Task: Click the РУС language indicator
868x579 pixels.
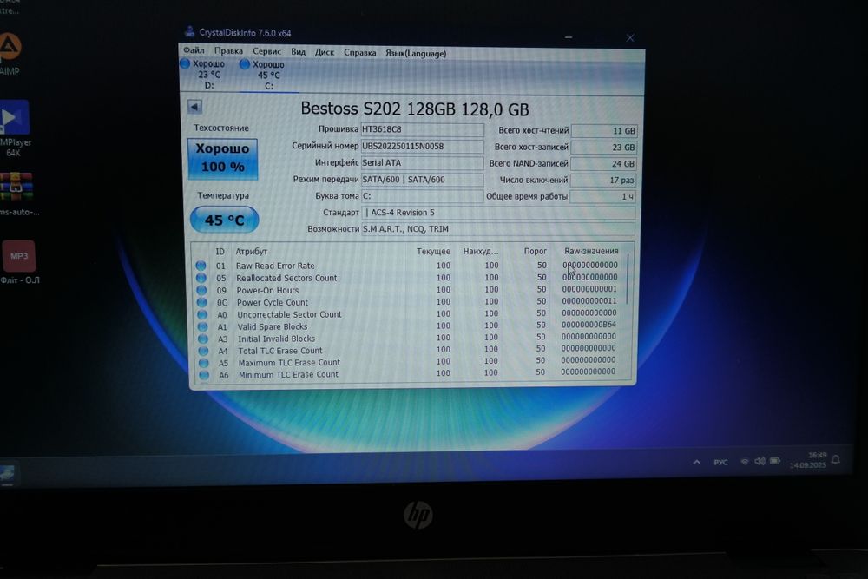Action: pyautogui.click(x=720, y=462)
